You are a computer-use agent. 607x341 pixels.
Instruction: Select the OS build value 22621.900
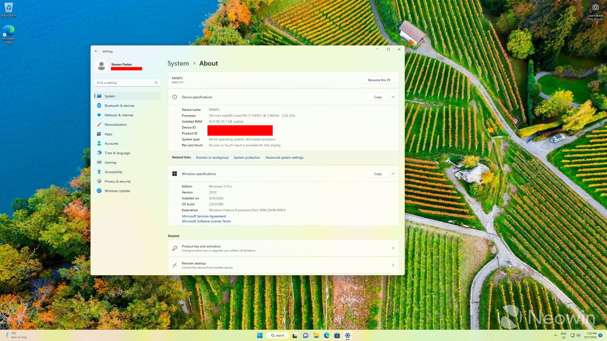[x=216, y=204]
